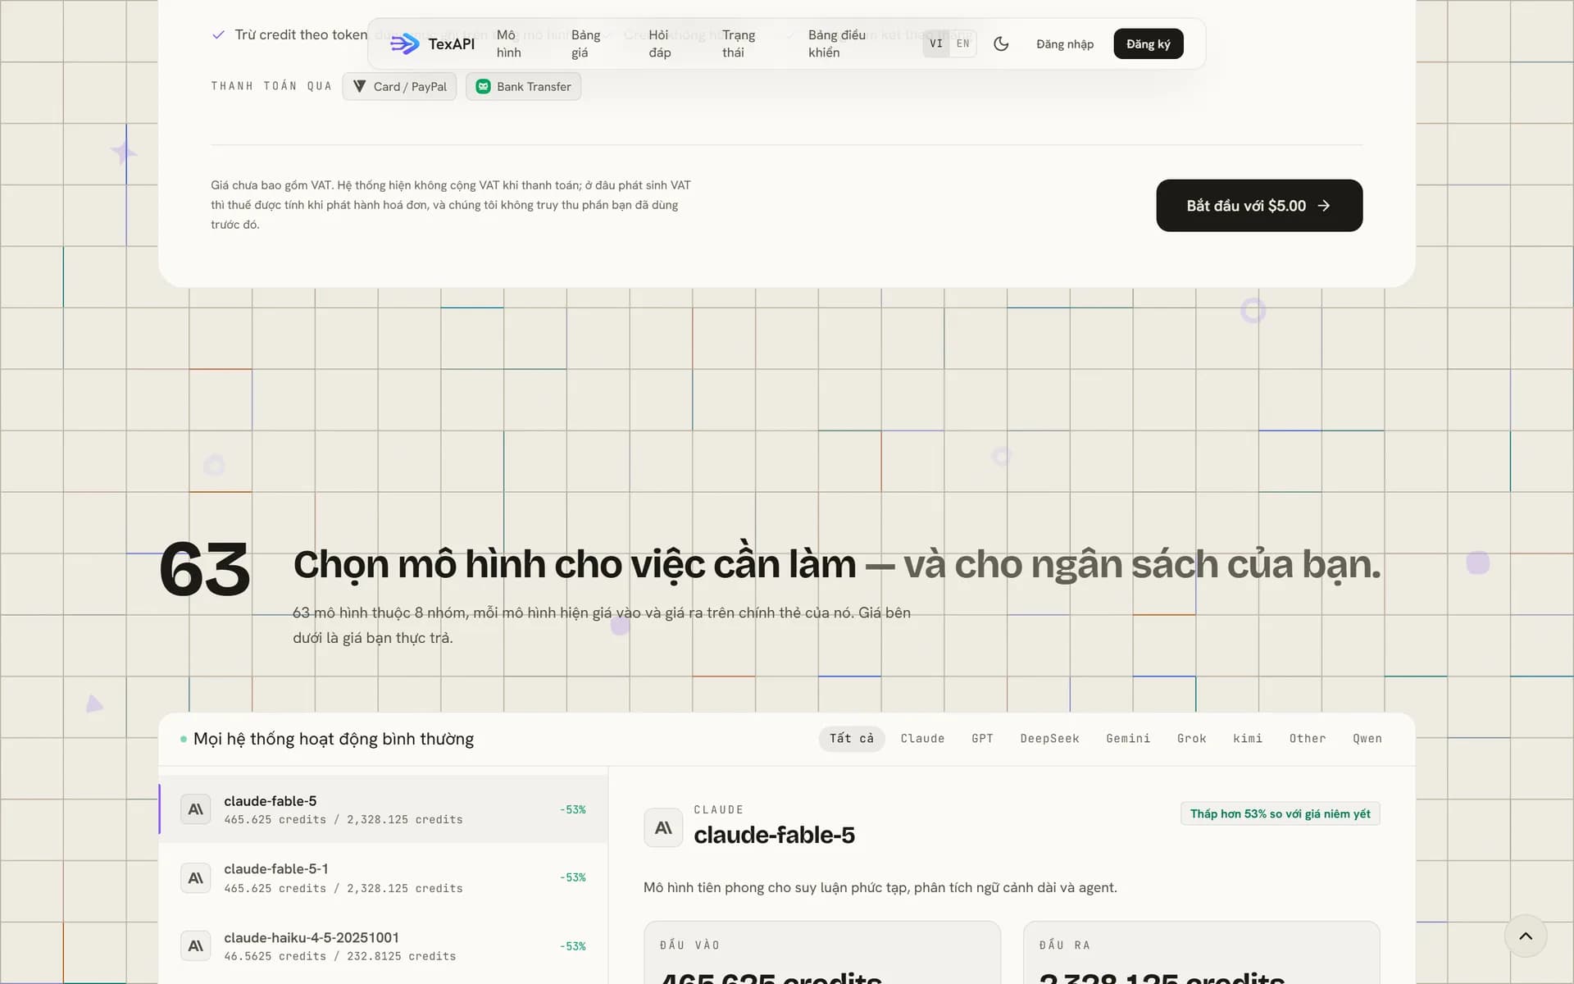Viewport: 1574px width, 984px height.
Task: Select claude-fable-5-1 in the model list
Action: 384,878
